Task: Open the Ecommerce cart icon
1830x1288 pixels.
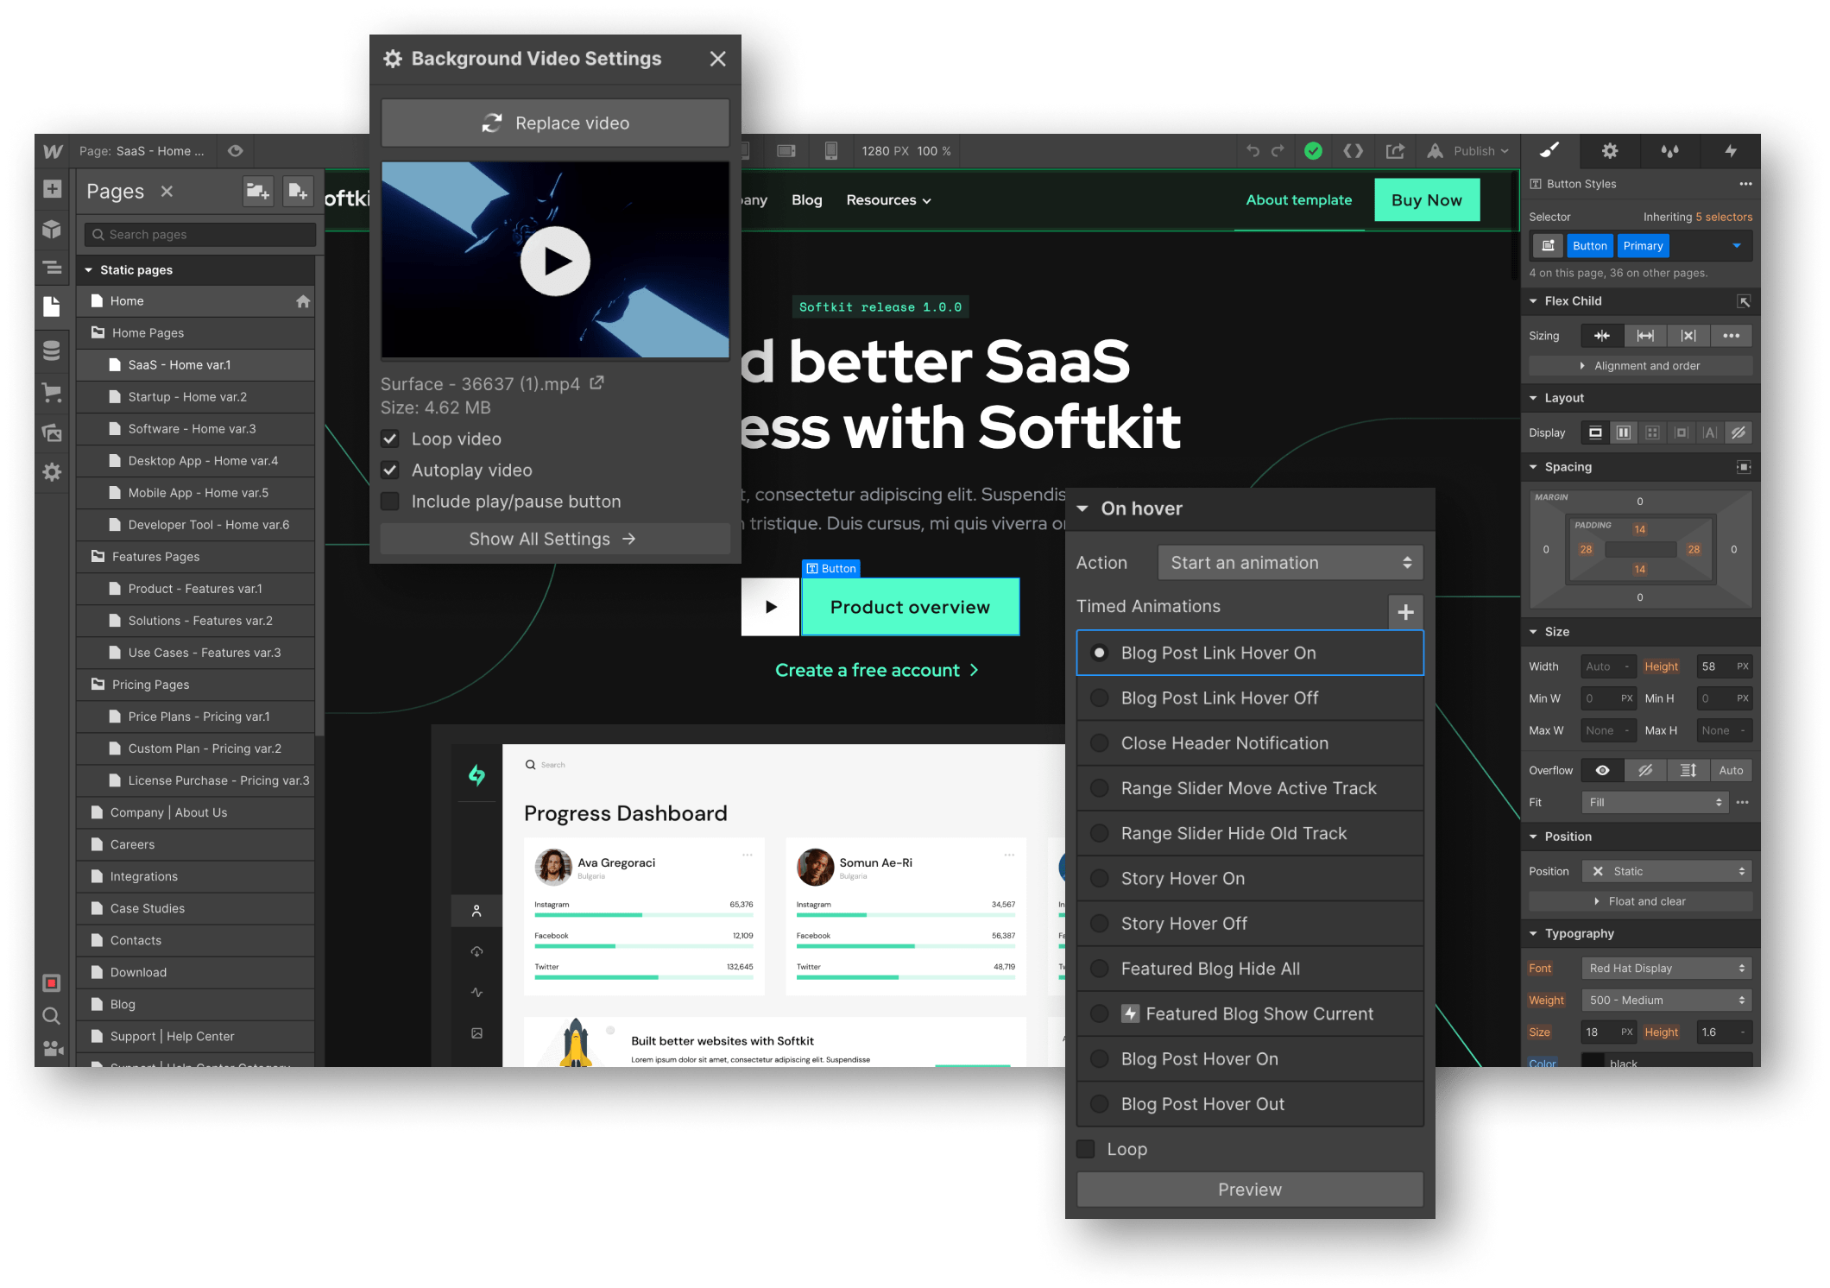Action: 52,392
